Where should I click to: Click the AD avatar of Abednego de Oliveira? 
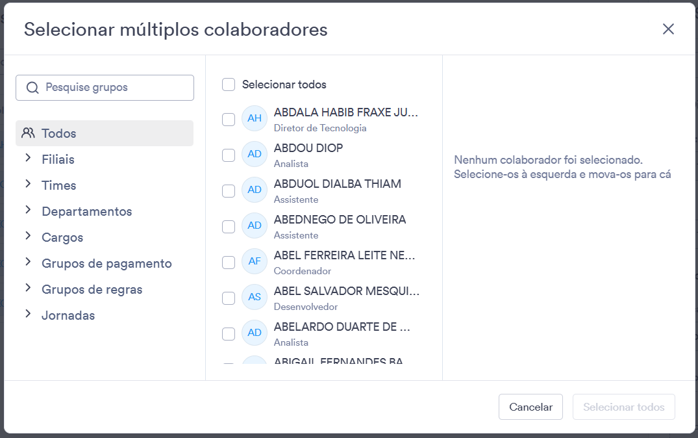[x=254, y=225]
